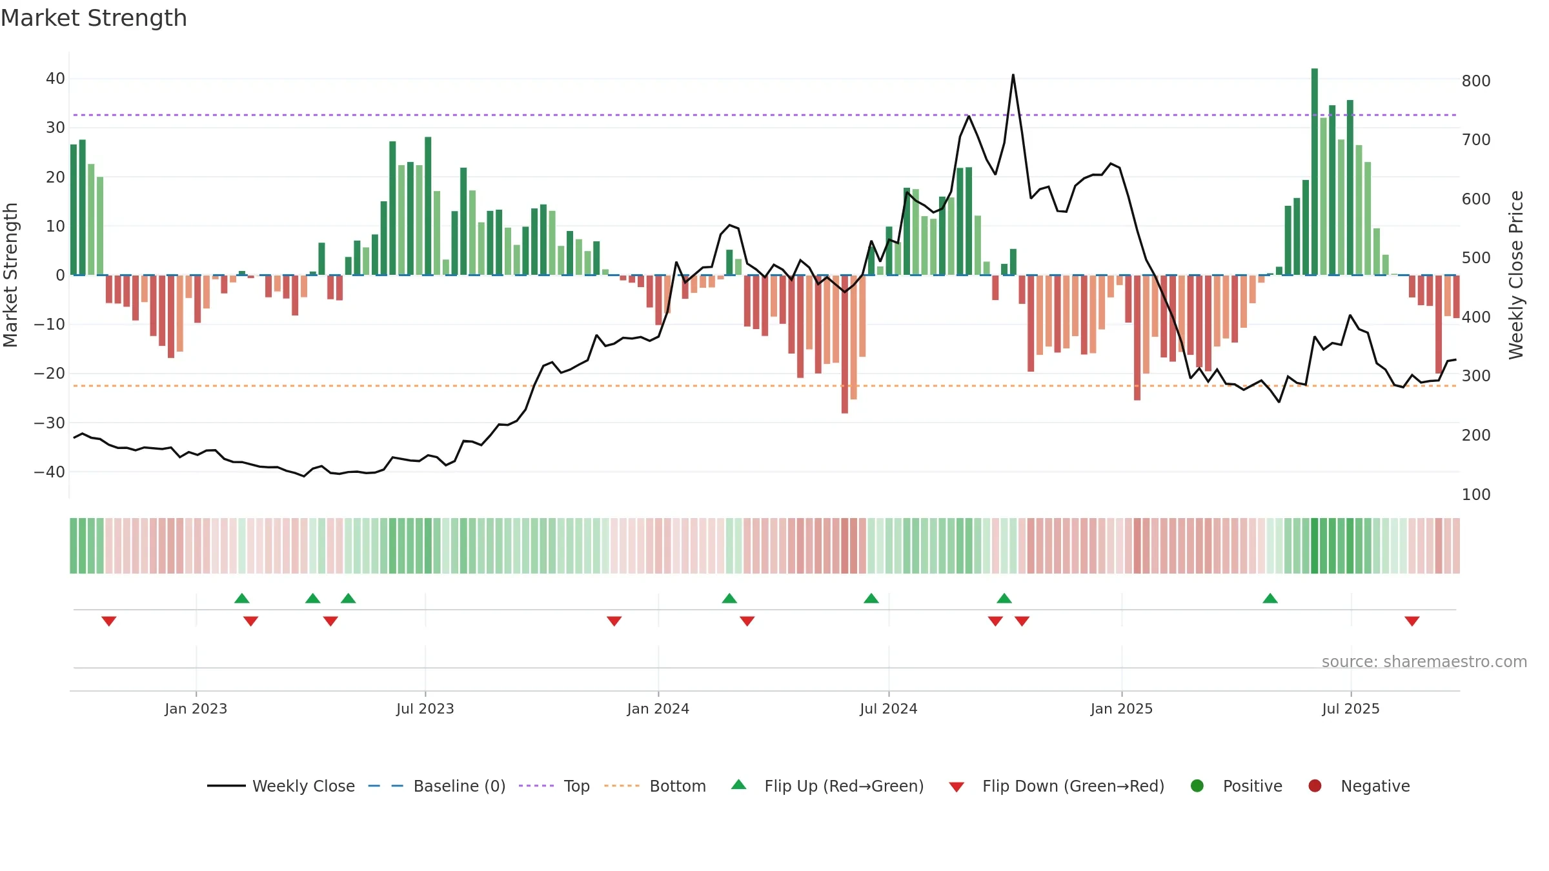This screenshot has height=871, width=1549.
Task: Click the flip-up marker just before Jul 2024
Action: pyautogui.click(x=871, y=598)
